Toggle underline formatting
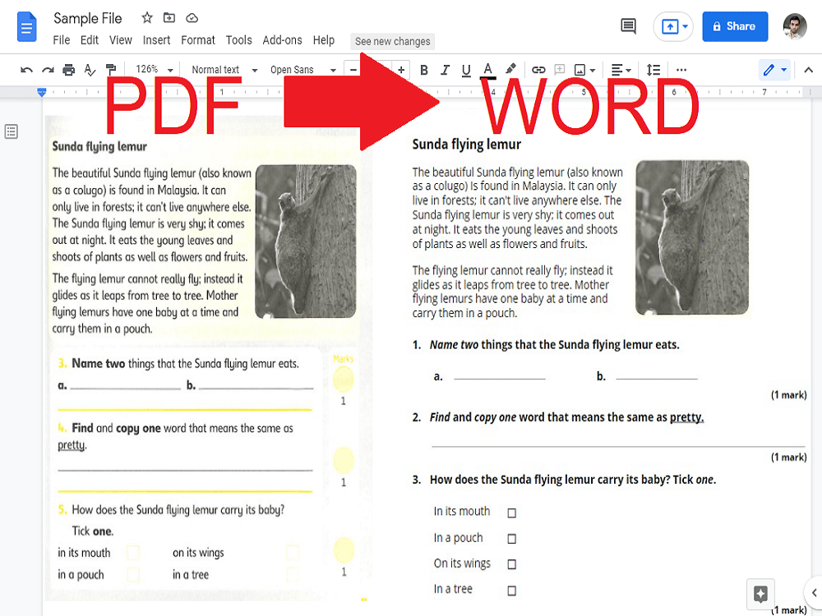 466,70
